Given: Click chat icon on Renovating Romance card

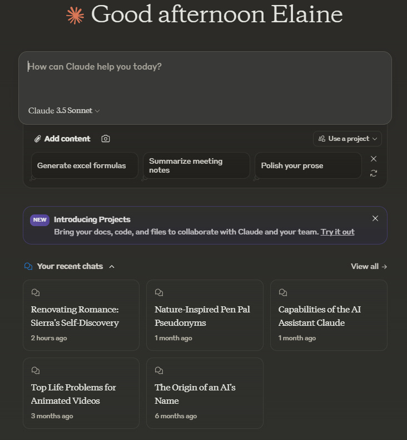Looking at the screenshot, I should (36, 292).
